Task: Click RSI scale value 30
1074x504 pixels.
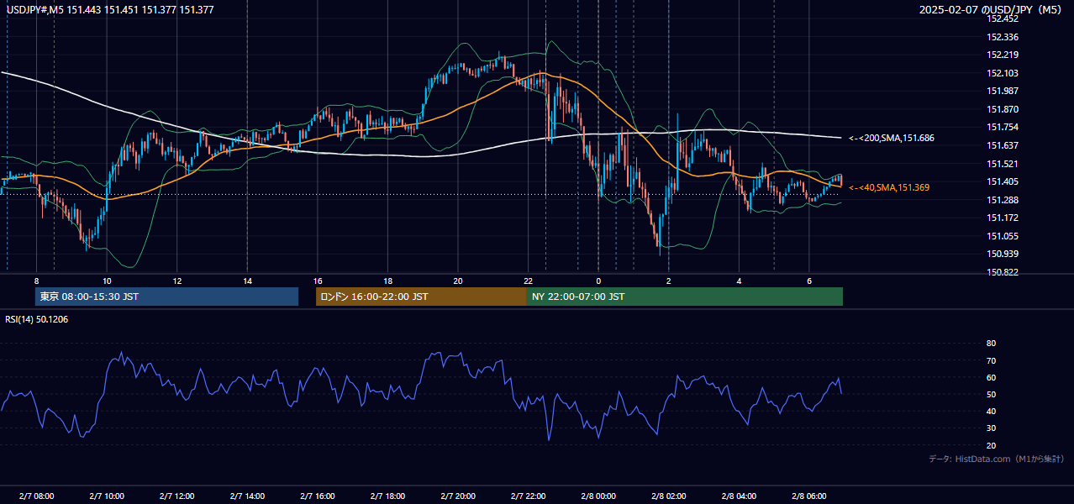Action: pyautogui.click(x=992, y=428)
